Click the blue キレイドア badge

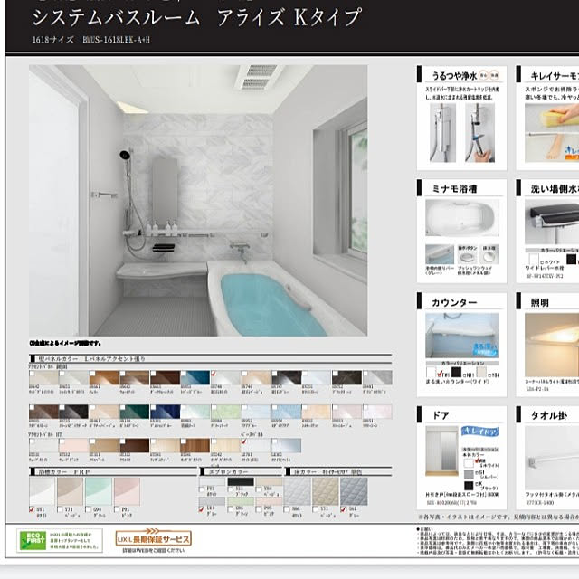(x=480, y=431)
